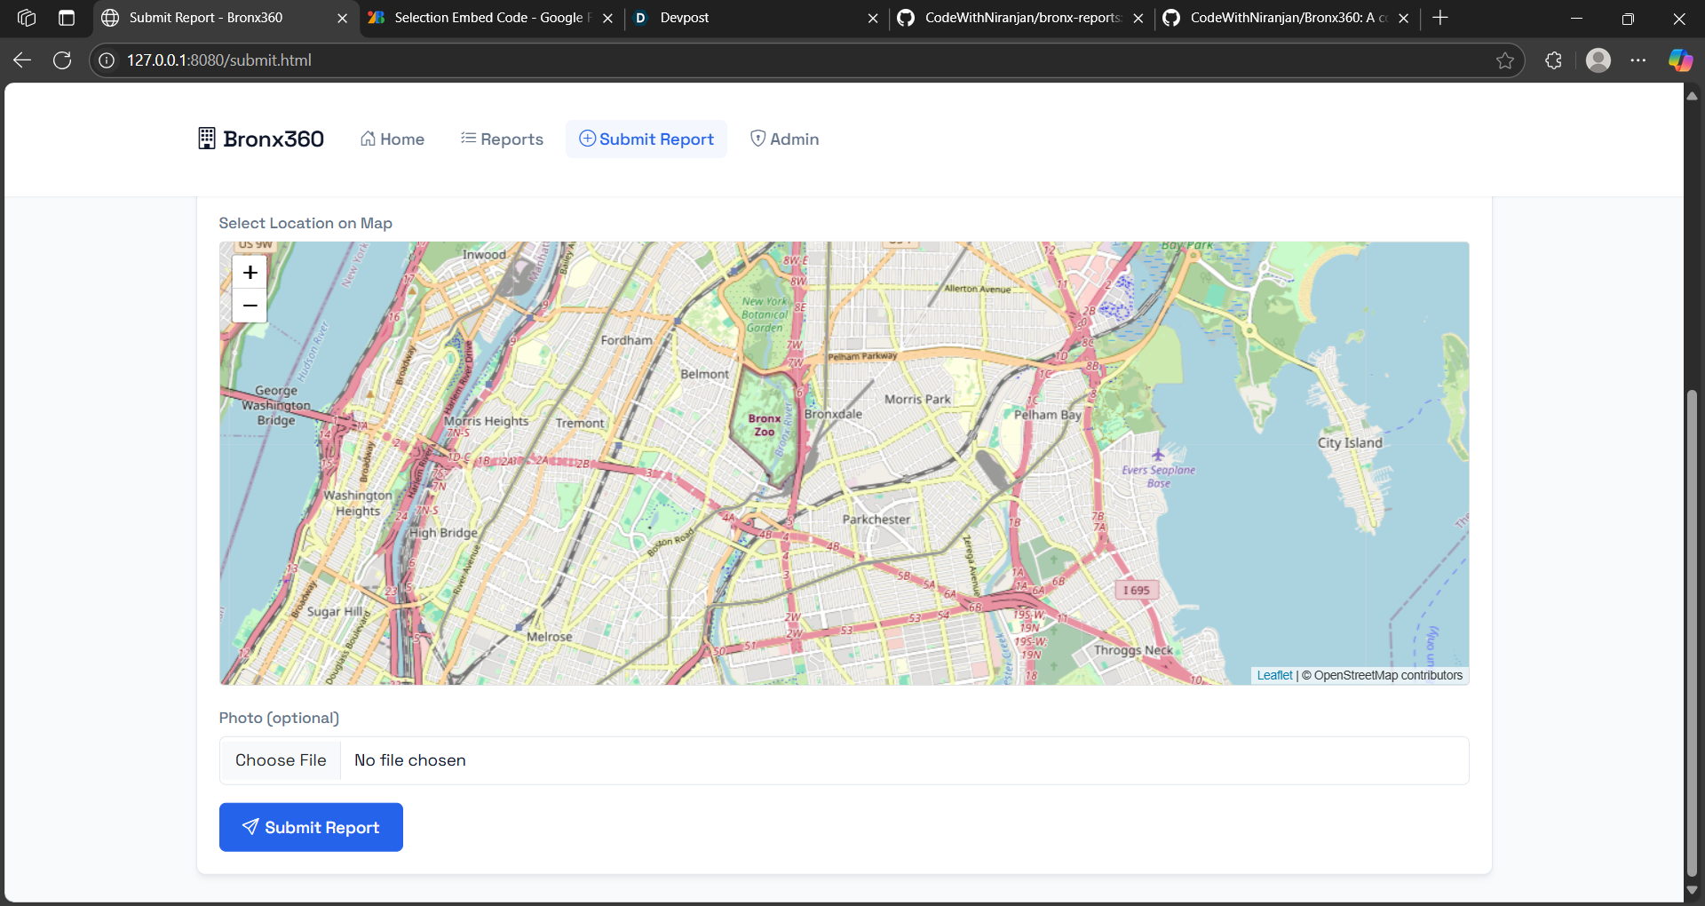Open the Leaflet attribution link
Screen dimensions: 1705x906
1274,675
